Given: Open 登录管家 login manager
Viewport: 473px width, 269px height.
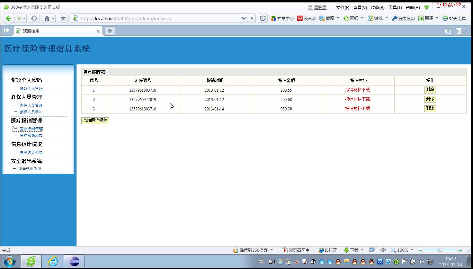Looking at the screenshot, I should pyautogui.click(x=403, y=18).
